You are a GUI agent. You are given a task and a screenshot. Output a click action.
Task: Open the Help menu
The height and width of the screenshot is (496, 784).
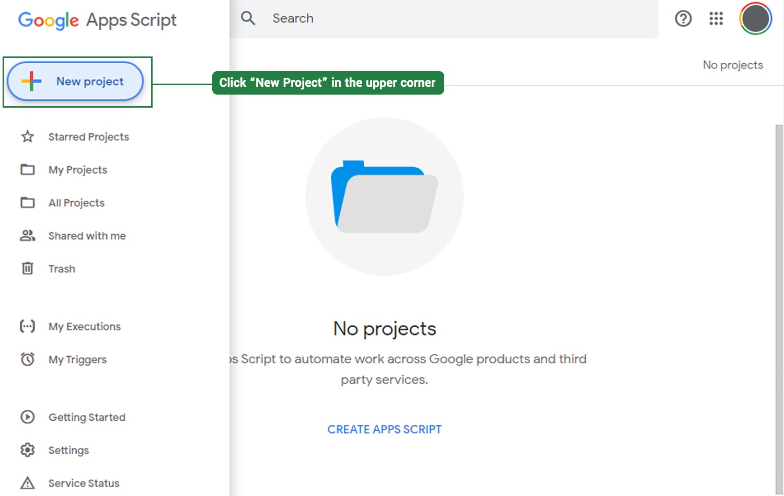tap(683, 18)
